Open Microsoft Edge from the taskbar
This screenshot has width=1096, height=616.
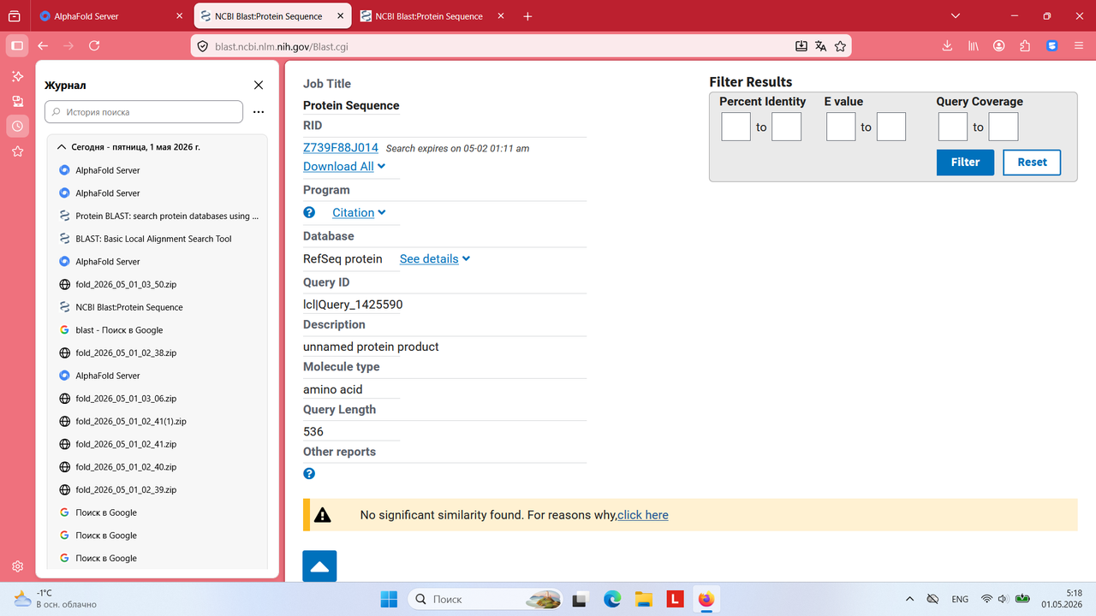pos(611,599)
